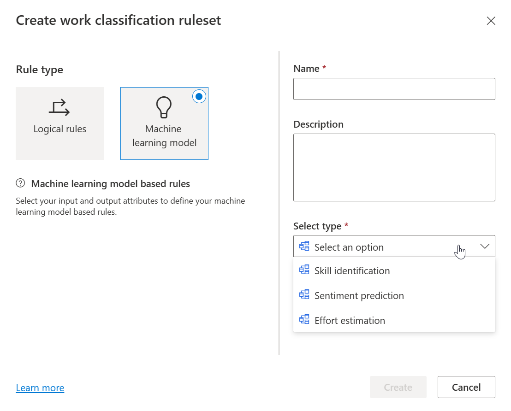
Task: Close the Create work classification ruleset dialog
Action: 491,21
